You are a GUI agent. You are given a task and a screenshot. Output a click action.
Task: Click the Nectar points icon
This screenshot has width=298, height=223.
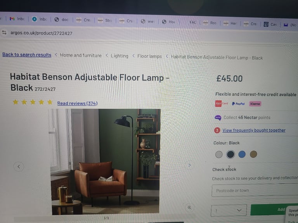[218, 118]
